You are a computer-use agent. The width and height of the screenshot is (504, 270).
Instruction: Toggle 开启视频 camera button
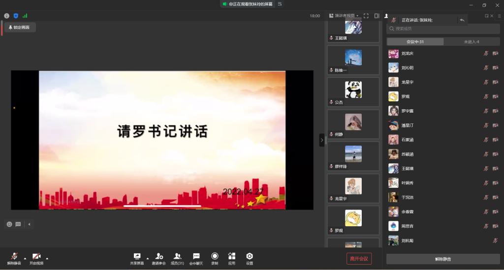click(36, 256)
